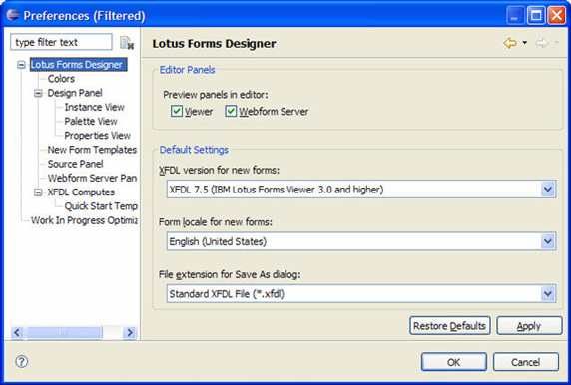571x385 pixels.
Task: Open the Form locale dropdown
Action: pyautogui.click(x=548, y=241)
